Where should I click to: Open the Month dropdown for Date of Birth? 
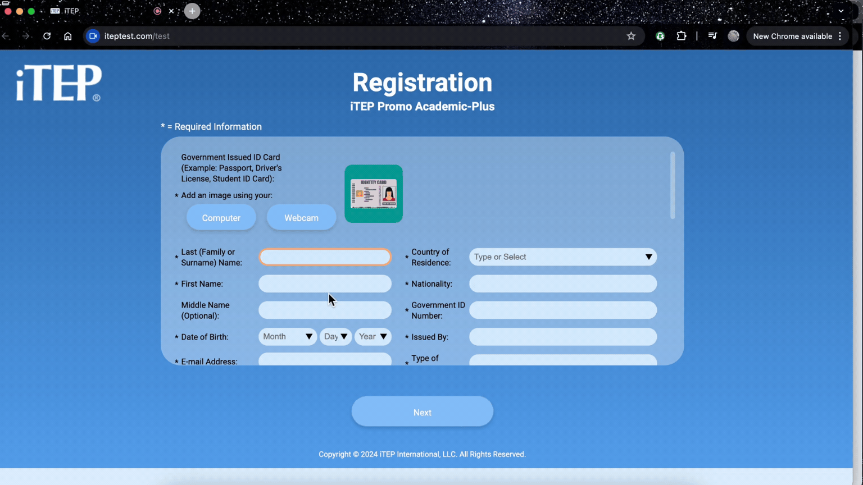pos(287,337)
